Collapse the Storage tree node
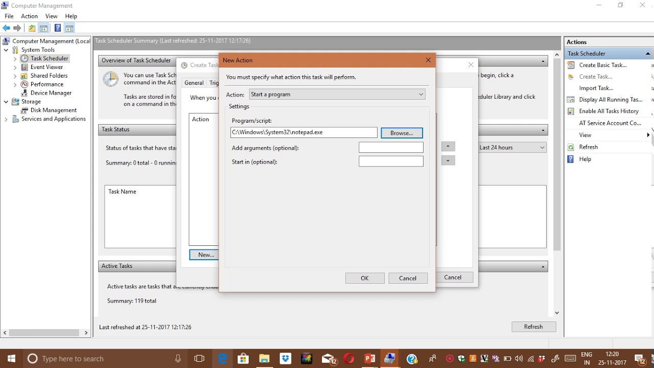 click(6, 102)
